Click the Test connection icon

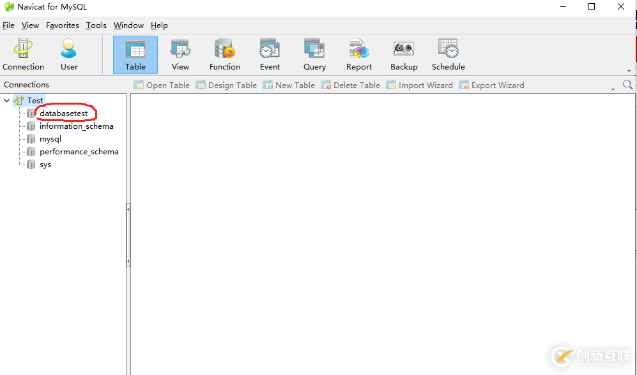click(19, 100)
